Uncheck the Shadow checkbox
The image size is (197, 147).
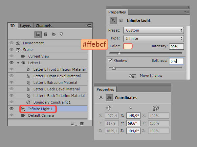(110, 61)
